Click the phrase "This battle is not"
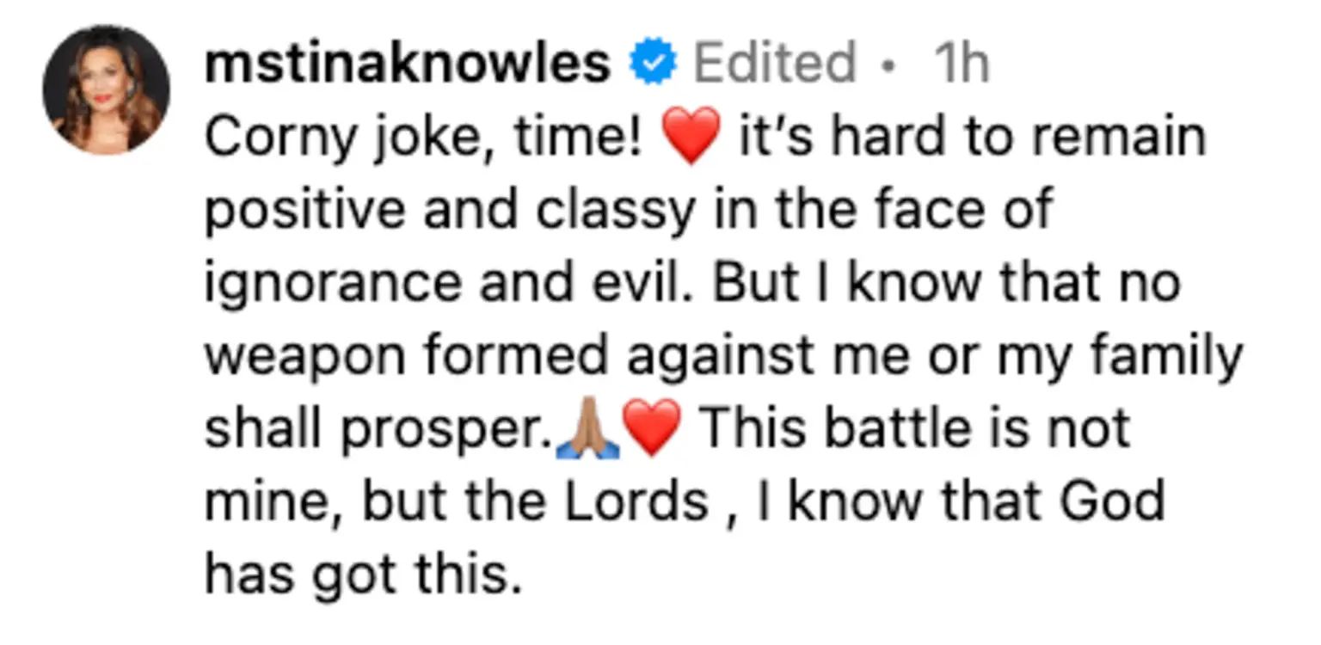1321x645 pixels. click(915, 430)
